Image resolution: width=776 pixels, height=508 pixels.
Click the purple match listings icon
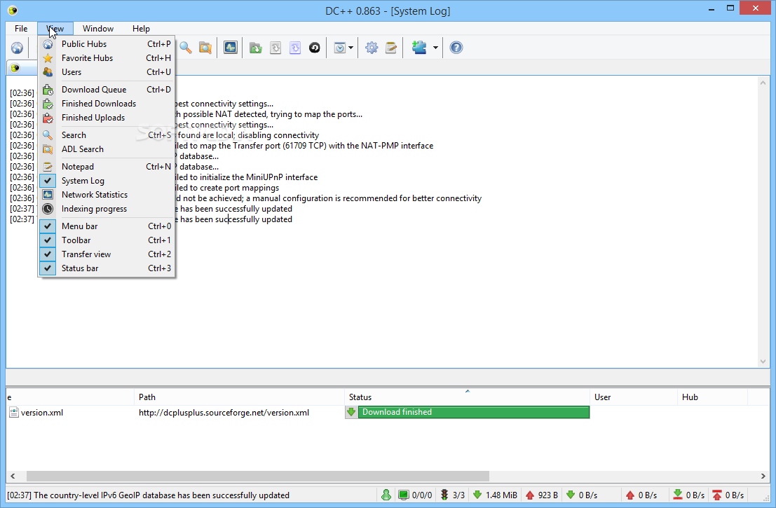(x=295, y=48)
